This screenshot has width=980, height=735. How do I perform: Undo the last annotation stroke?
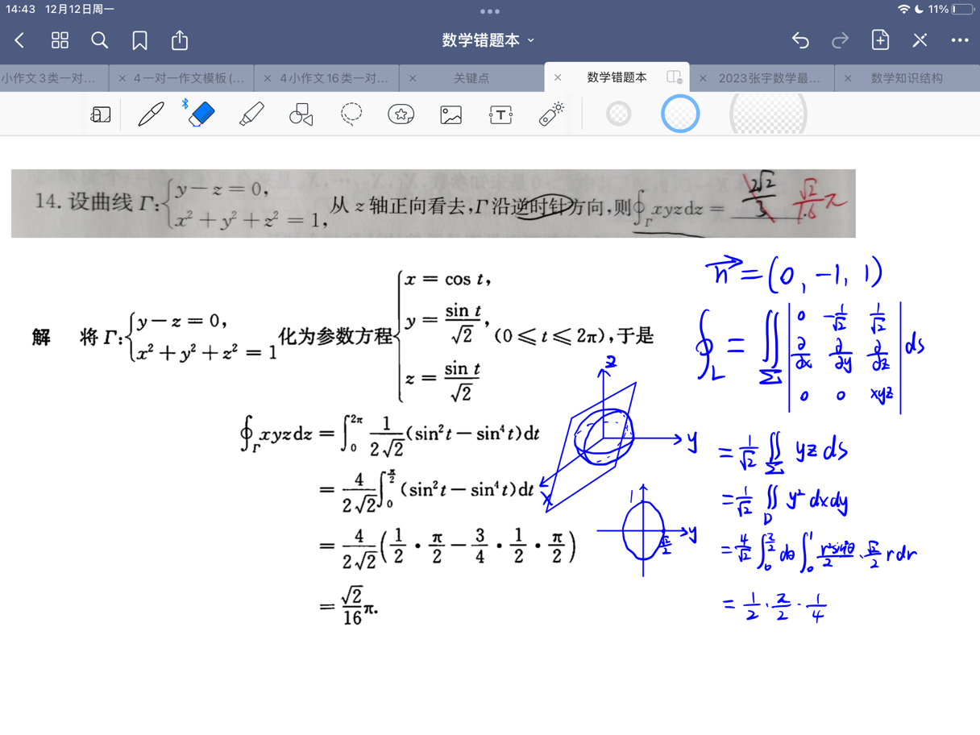[x=799, y=39]
